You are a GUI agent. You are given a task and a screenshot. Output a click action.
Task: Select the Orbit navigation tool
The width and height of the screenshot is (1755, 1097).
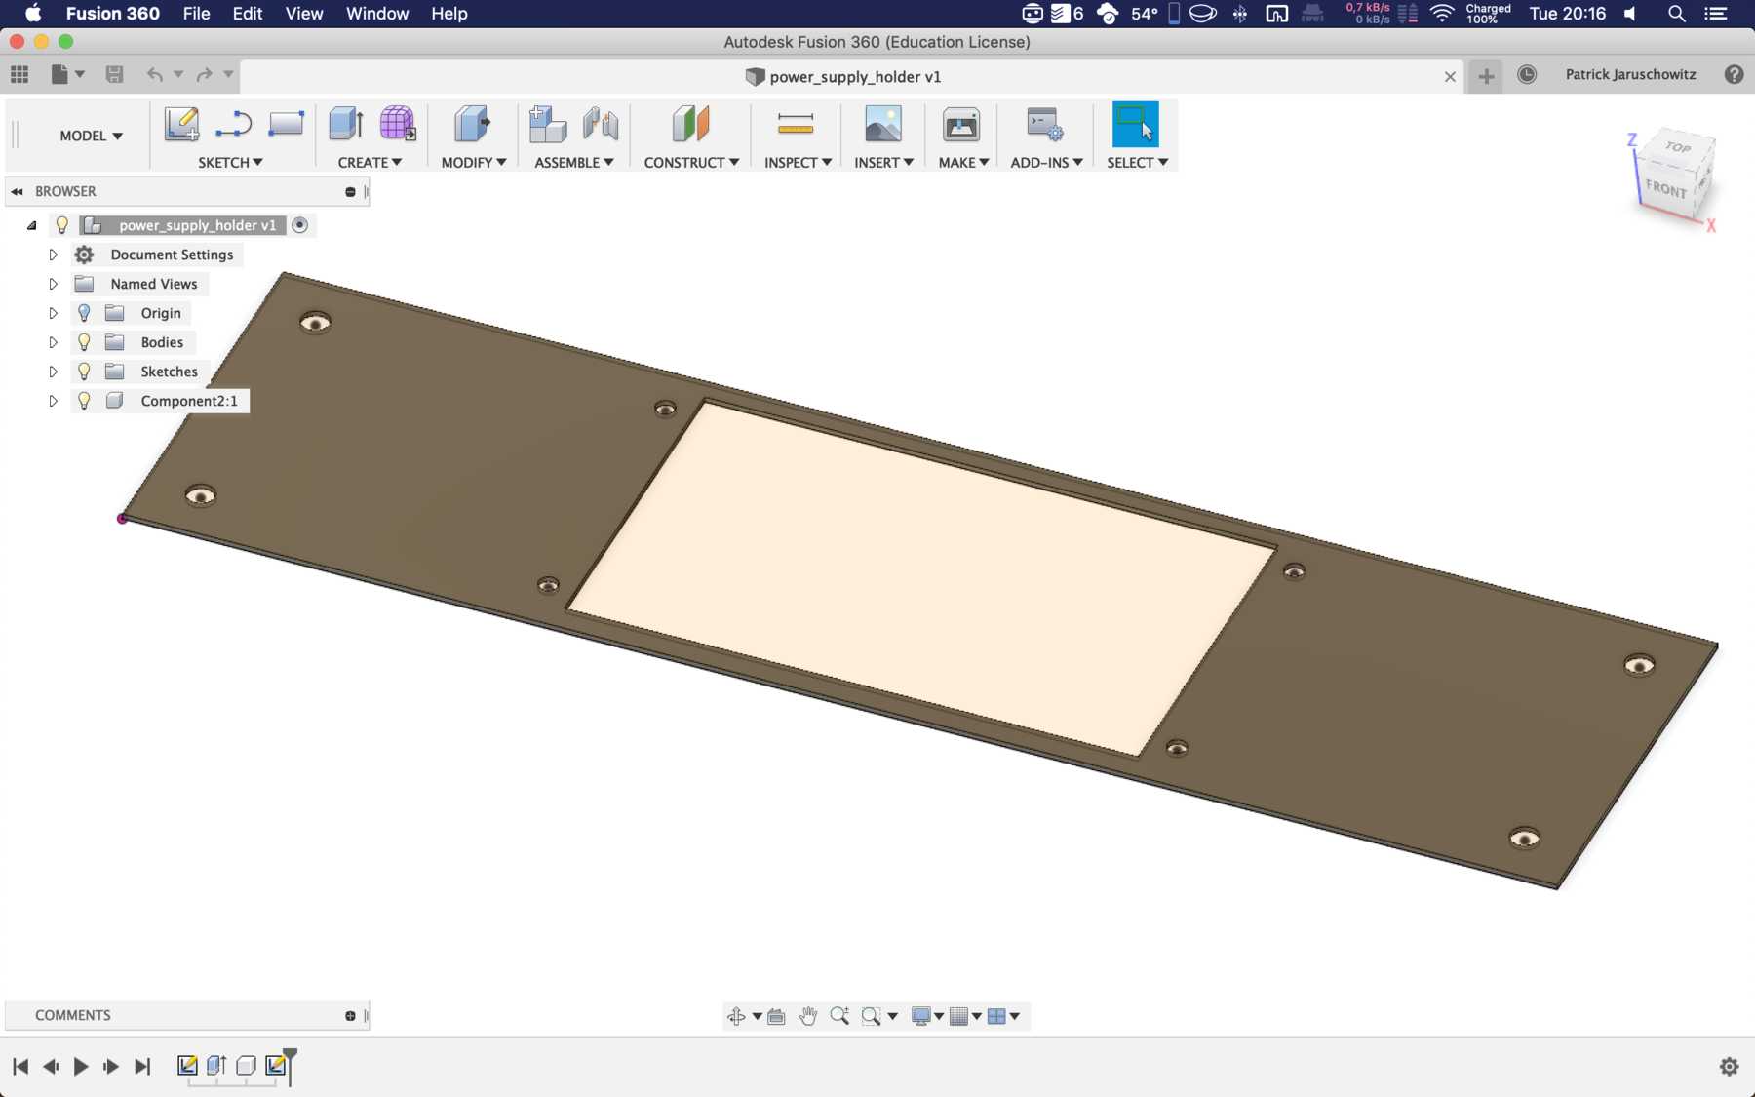[x=736, y=1016]
